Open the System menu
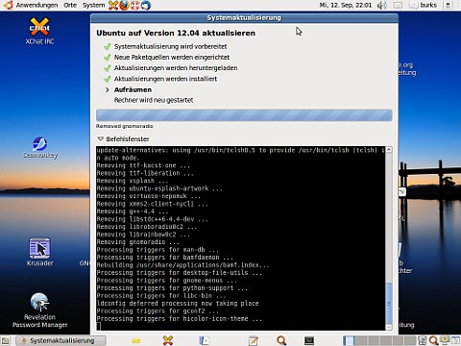 (93, 5)
